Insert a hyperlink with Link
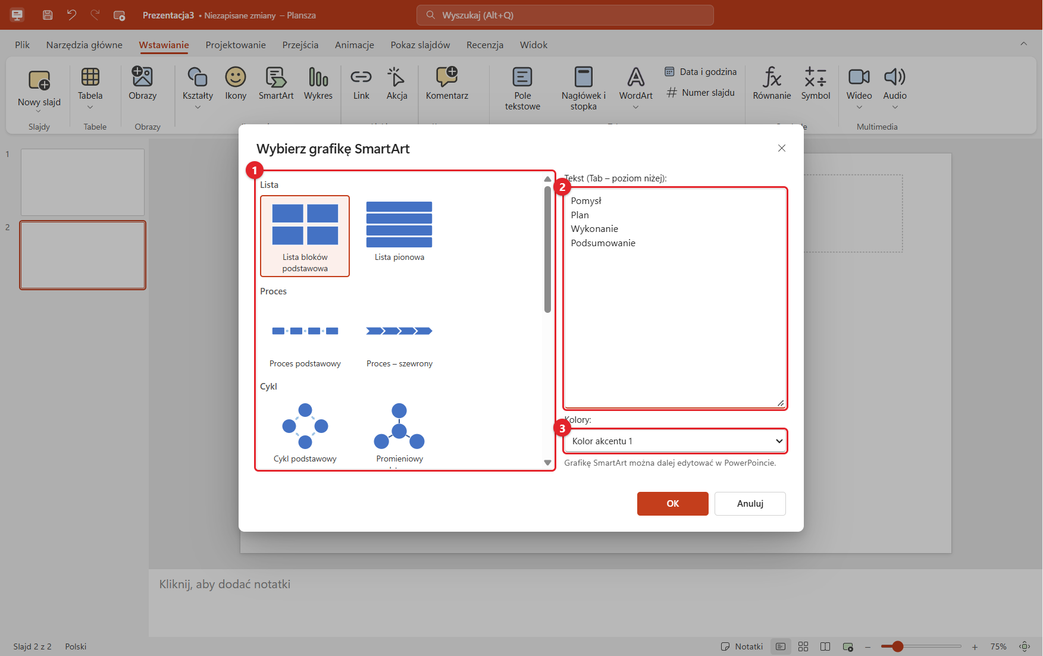The image size is (1043, 656). (361, 84)
